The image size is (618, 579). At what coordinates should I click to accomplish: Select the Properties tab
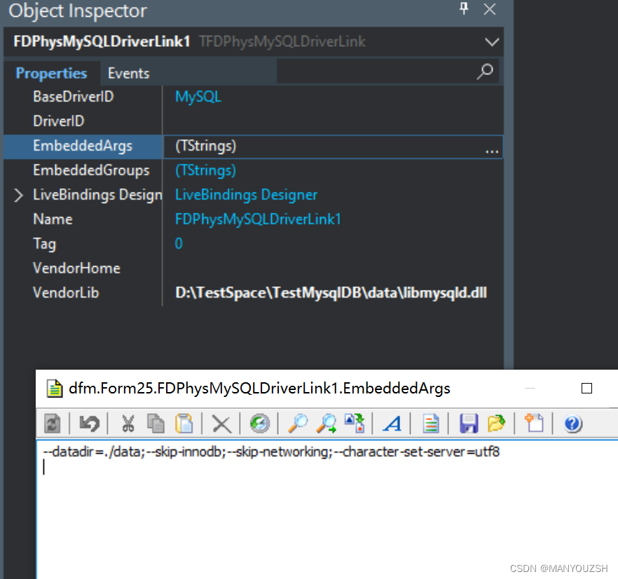[51, 74]
